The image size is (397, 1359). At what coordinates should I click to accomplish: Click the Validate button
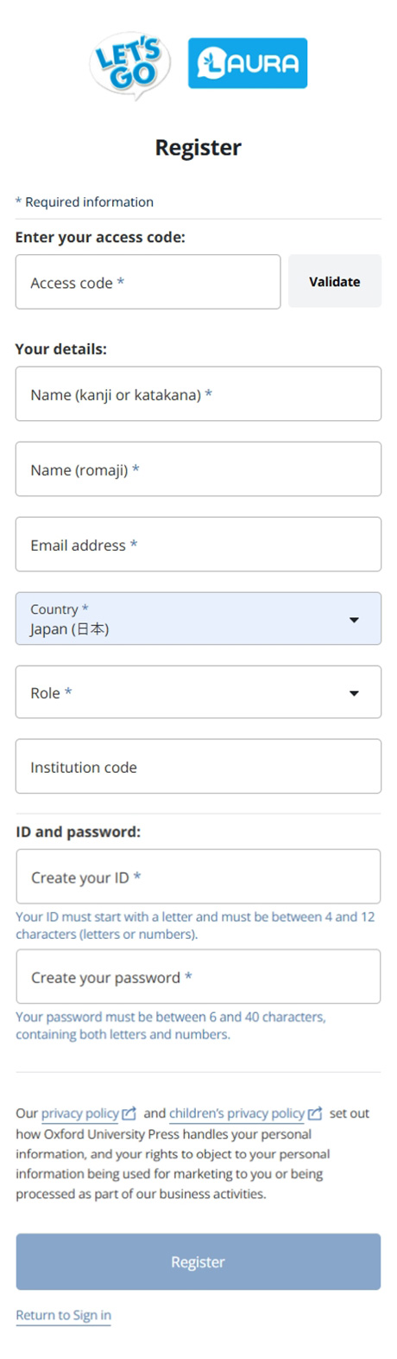tap(335, 281)
